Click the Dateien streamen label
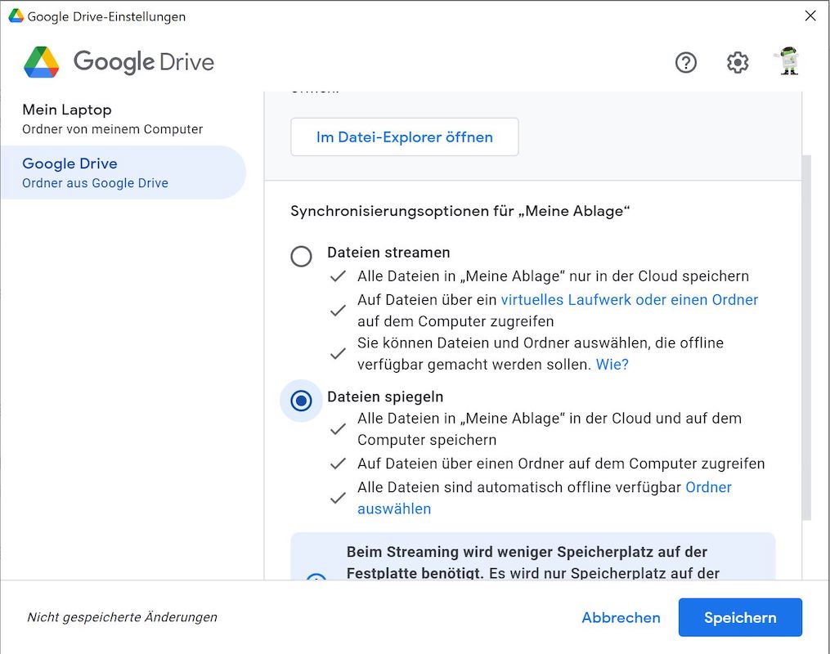The width and height of the screenshot is (830, 654). (388, 253)
